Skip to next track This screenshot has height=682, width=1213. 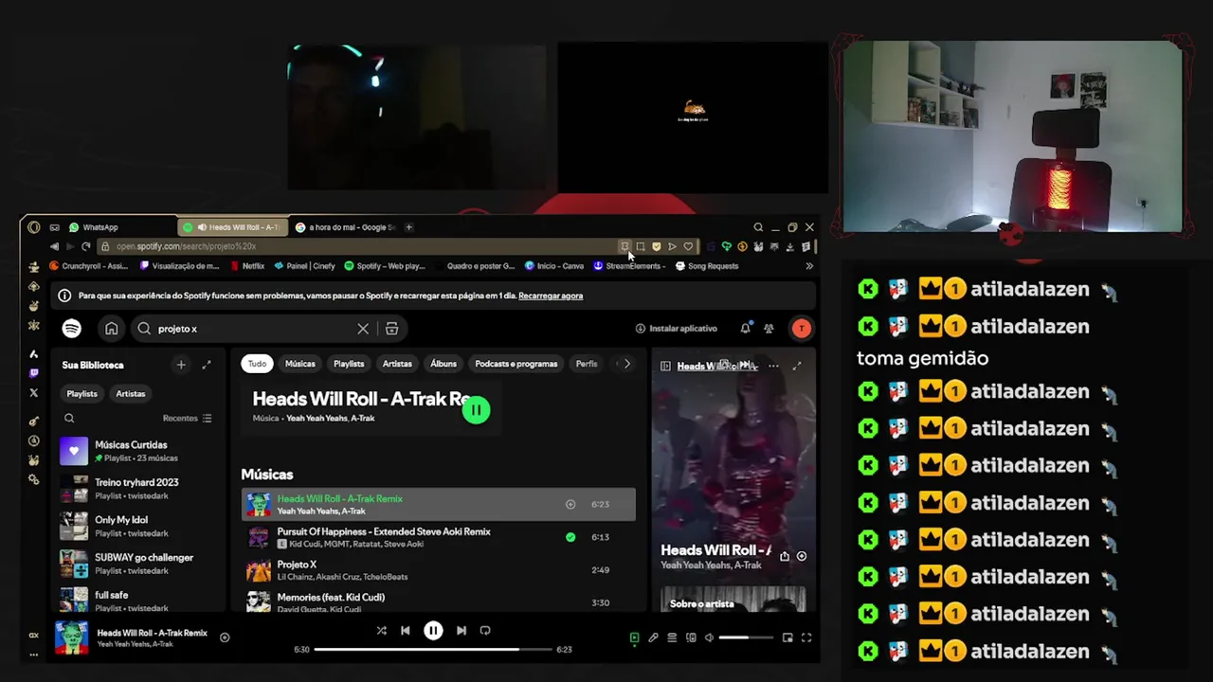461,631
